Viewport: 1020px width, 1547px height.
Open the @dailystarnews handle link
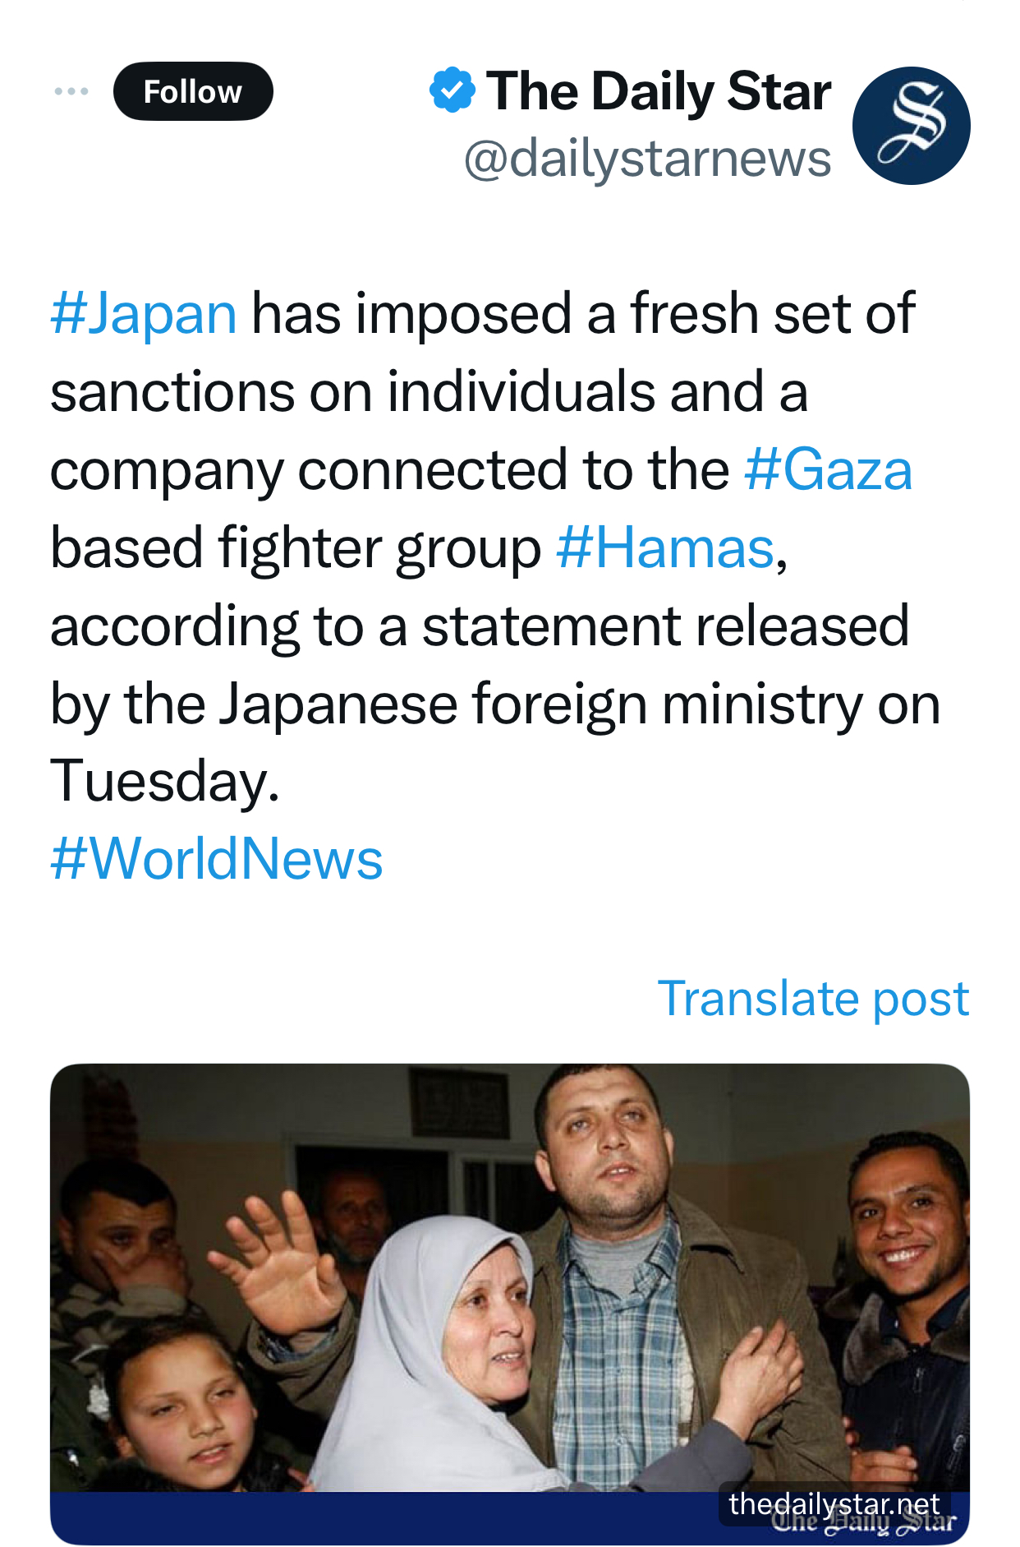(x=647, y=158)
